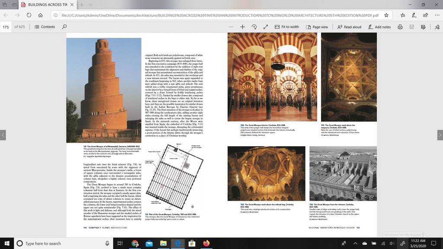Open the notification action center

(433, 243)
